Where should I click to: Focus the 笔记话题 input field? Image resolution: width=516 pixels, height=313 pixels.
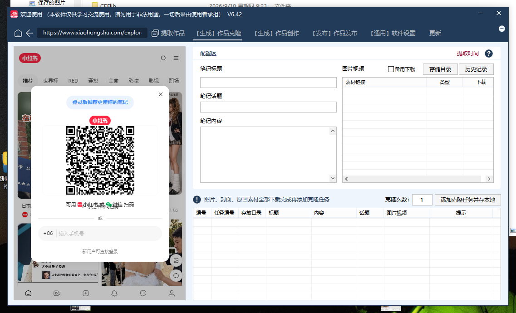[x=268, y=107]
